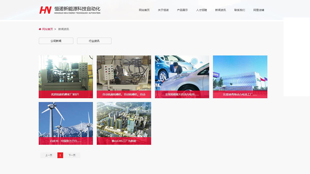Click the red home icon in breadcrumb
This screenshot has width=310, height=174.
coord(40,29)
